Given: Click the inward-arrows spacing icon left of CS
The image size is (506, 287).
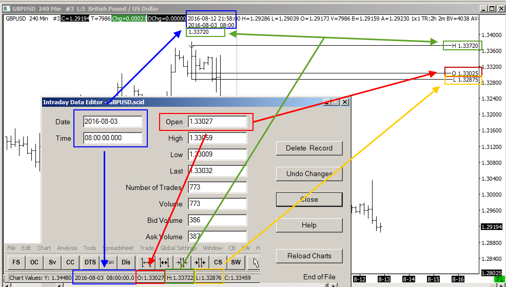Looking at the screenshot, I should 200,262.
